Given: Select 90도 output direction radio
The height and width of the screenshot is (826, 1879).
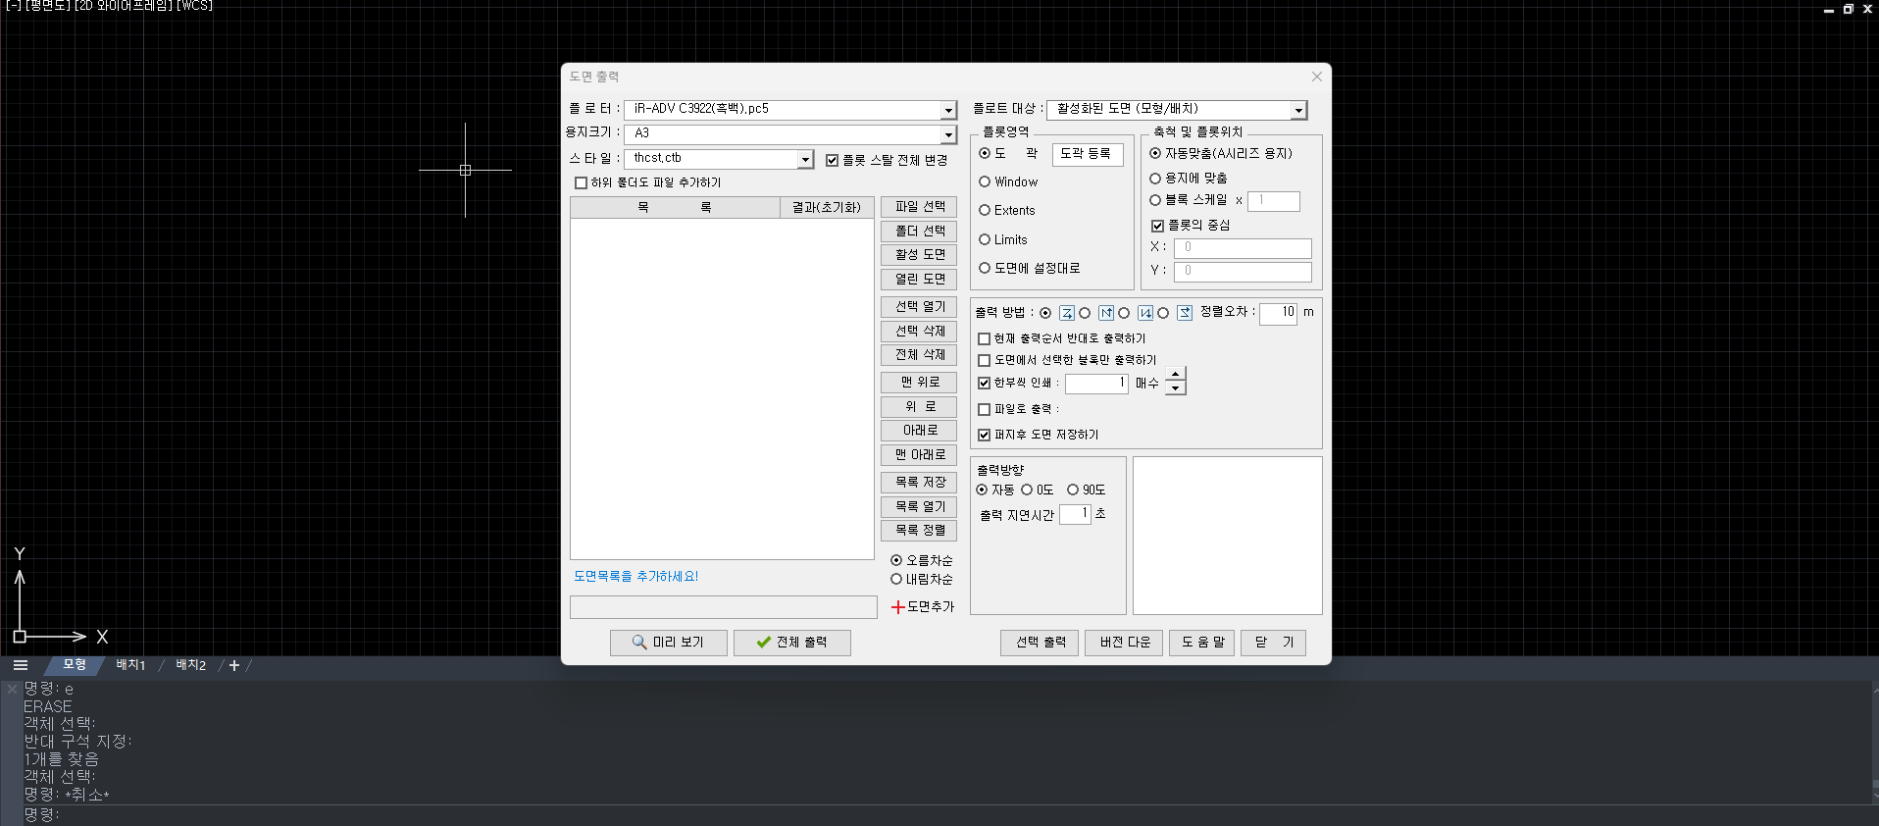Looking at the screenshot, I should click(1073, 490).
